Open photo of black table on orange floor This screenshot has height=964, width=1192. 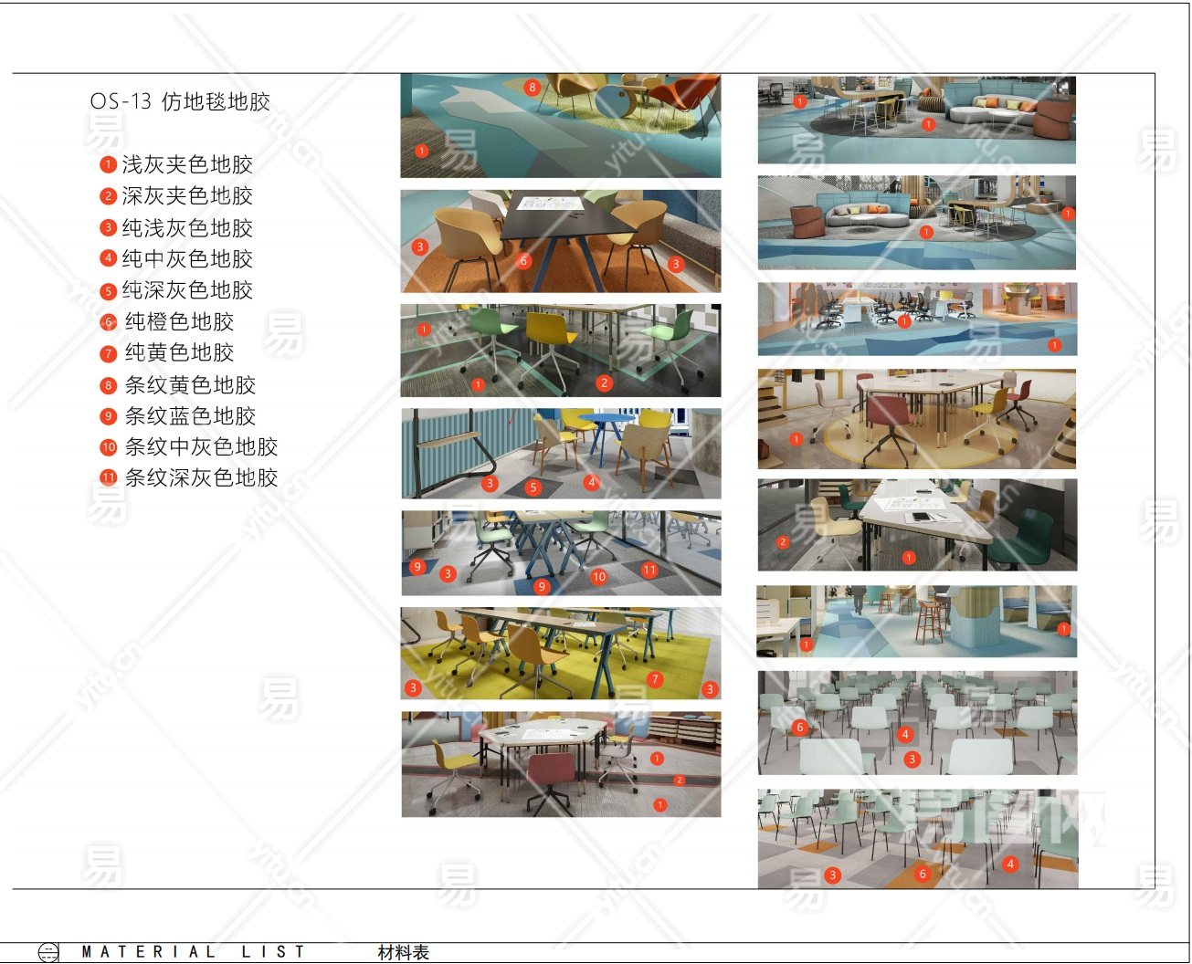561,241
